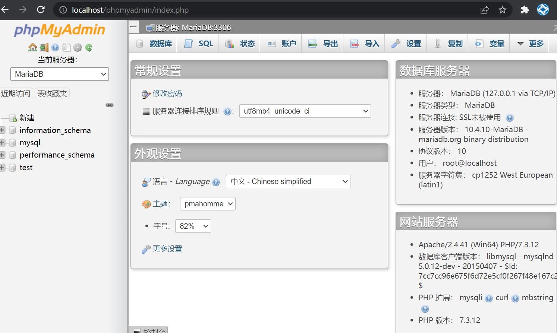
Task: Open the language selection dropdown
Action: click(288, 181)
